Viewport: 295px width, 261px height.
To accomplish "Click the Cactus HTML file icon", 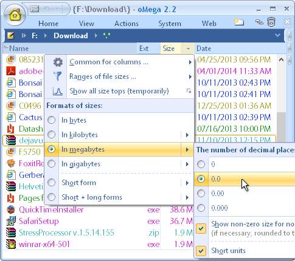I will (x=11, y=117).
